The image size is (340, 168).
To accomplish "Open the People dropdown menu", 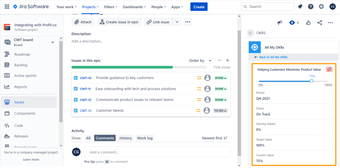I will (x=159, y=7).
